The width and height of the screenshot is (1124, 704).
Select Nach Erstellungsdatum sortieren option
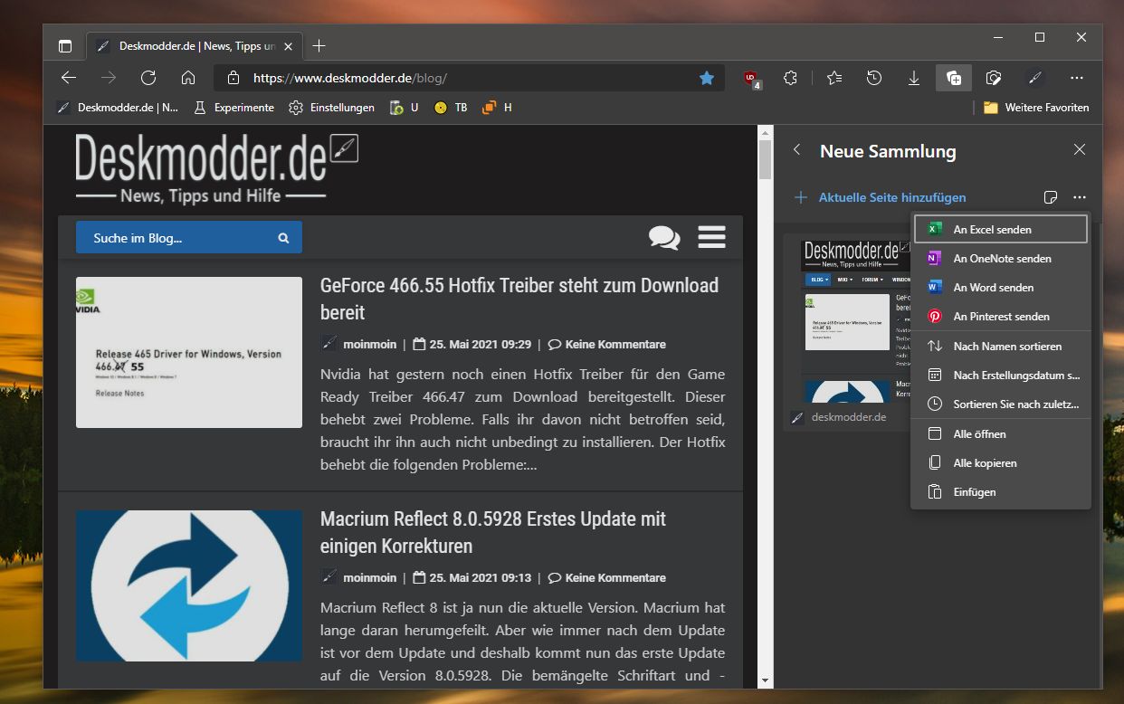pyautogui.click(x=1000, y=376)
